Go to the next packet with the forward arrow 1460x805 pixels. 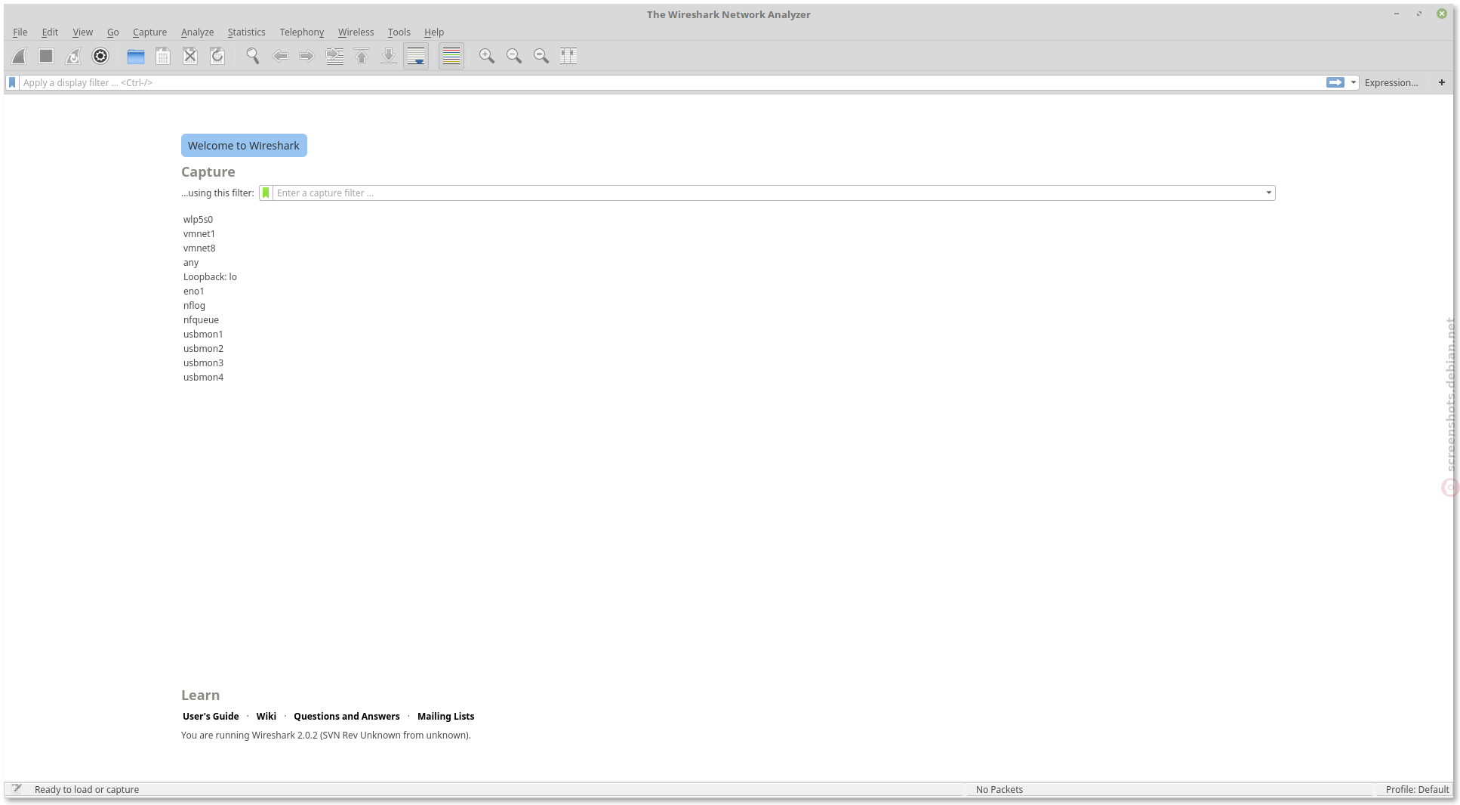click(x=306, y=56)
